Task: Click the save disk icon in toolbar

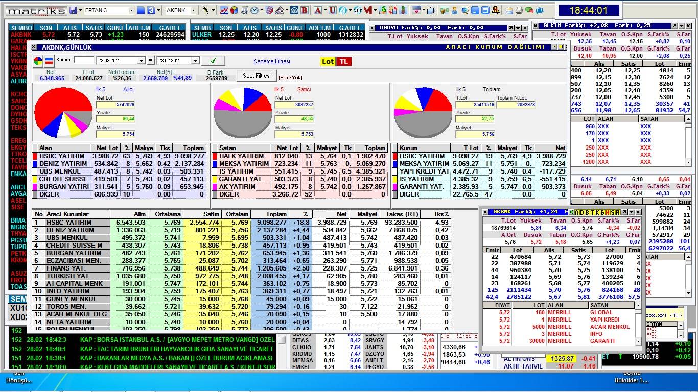Action: pyautogui.click(x=73, y=10)
